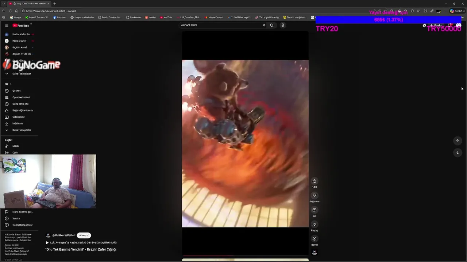This screenshot has width=467, height=262.
Task: Click the browser back arrow
Action: 4,11
